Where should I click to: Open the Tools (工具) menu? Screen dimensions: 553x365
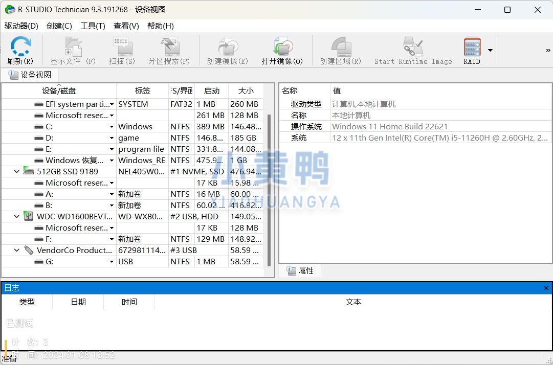93,26
